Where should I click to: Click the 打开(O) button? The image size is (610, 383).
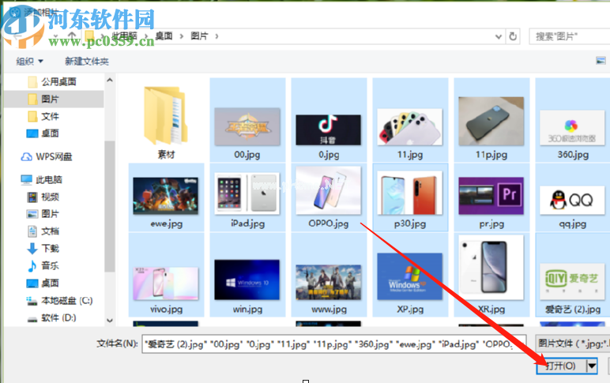point(559,366)
